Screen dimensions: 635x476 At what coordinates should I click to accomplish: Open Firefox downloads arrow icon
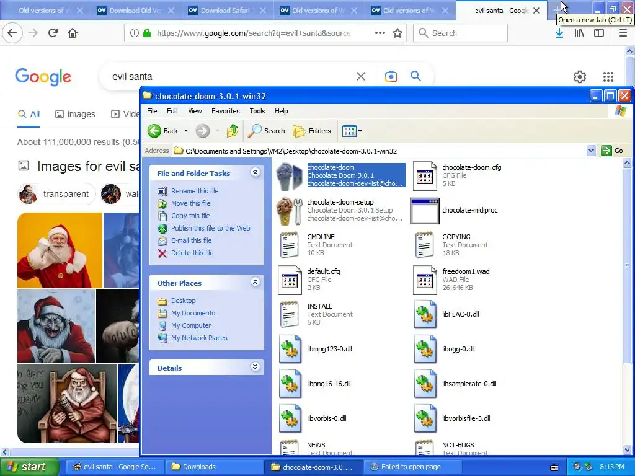pyautogui.click(x=559, y=33)
